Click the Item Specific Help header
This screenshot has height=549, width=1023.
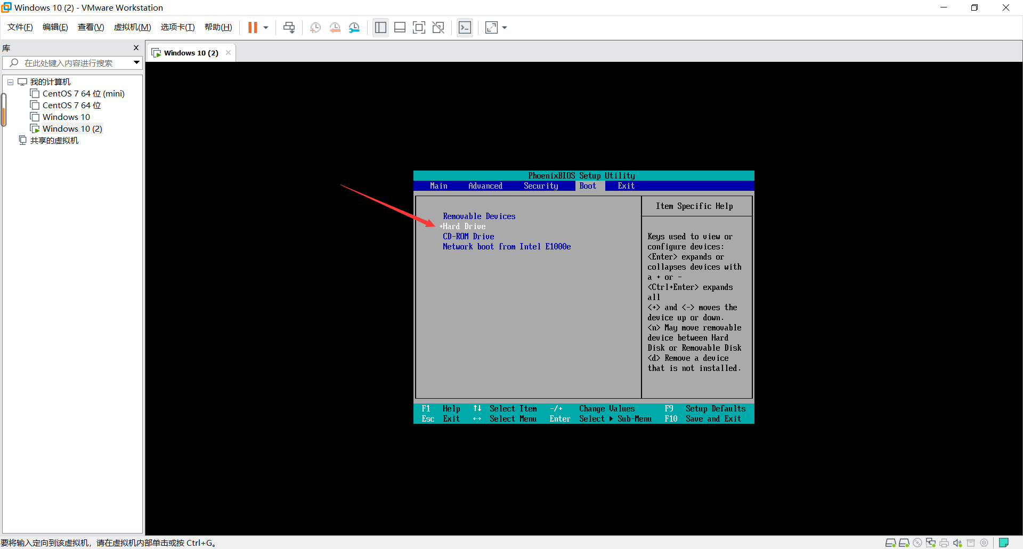pyautogui.click(x=694, y=206)
